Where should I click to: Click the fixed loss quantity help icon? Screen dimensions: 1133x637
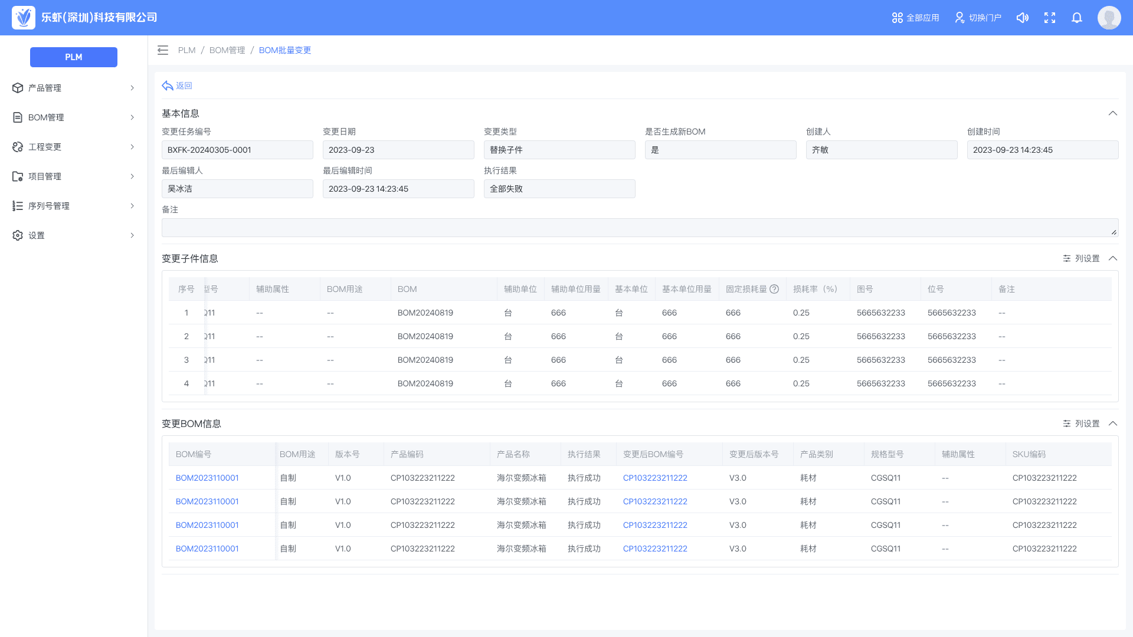pos(774,289)
